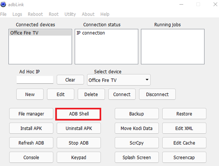The width and height of the screenshot is (219, 166).
Task: Minimize the adbLink window
Action: (x=181, y=4)
